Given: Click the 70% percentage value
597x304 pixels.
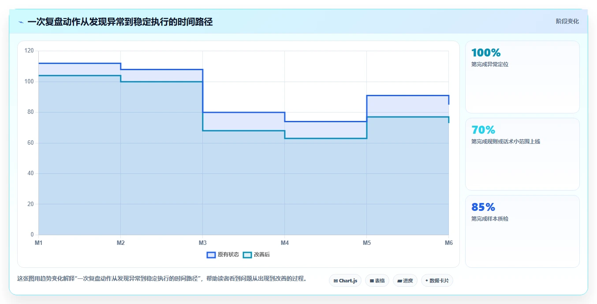Looking at the screenshot, I should [x=483, y=130].
